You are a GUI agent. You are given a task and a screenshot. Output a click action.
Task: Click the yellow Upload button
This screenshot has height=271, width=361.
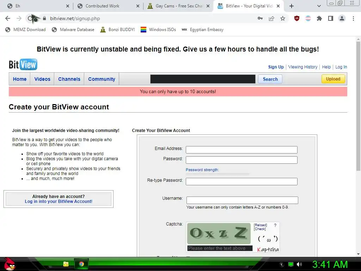tap(333, 79)
